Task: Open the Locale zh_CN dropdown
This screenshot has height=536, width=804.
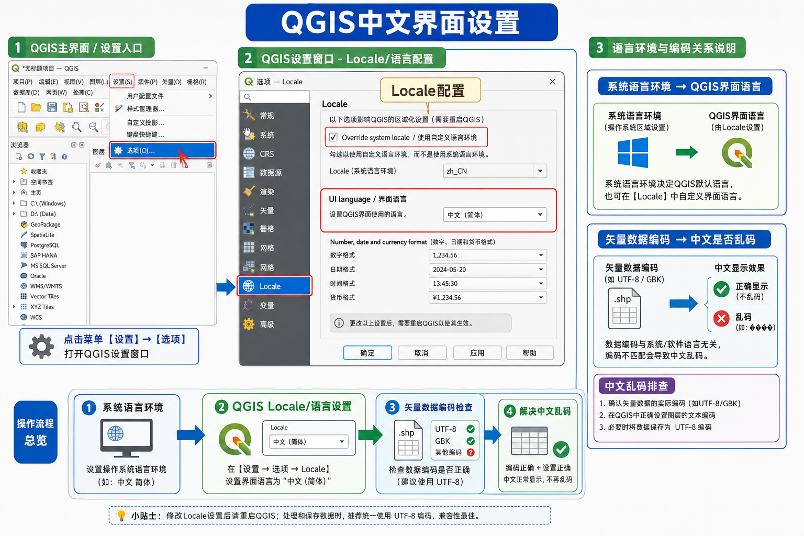Action: coord(495,171)
